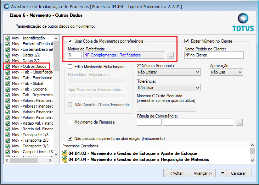Click the checkmark icon beside Mov - Datas 1/2
The image size is (259, 185).
(7, 55)
